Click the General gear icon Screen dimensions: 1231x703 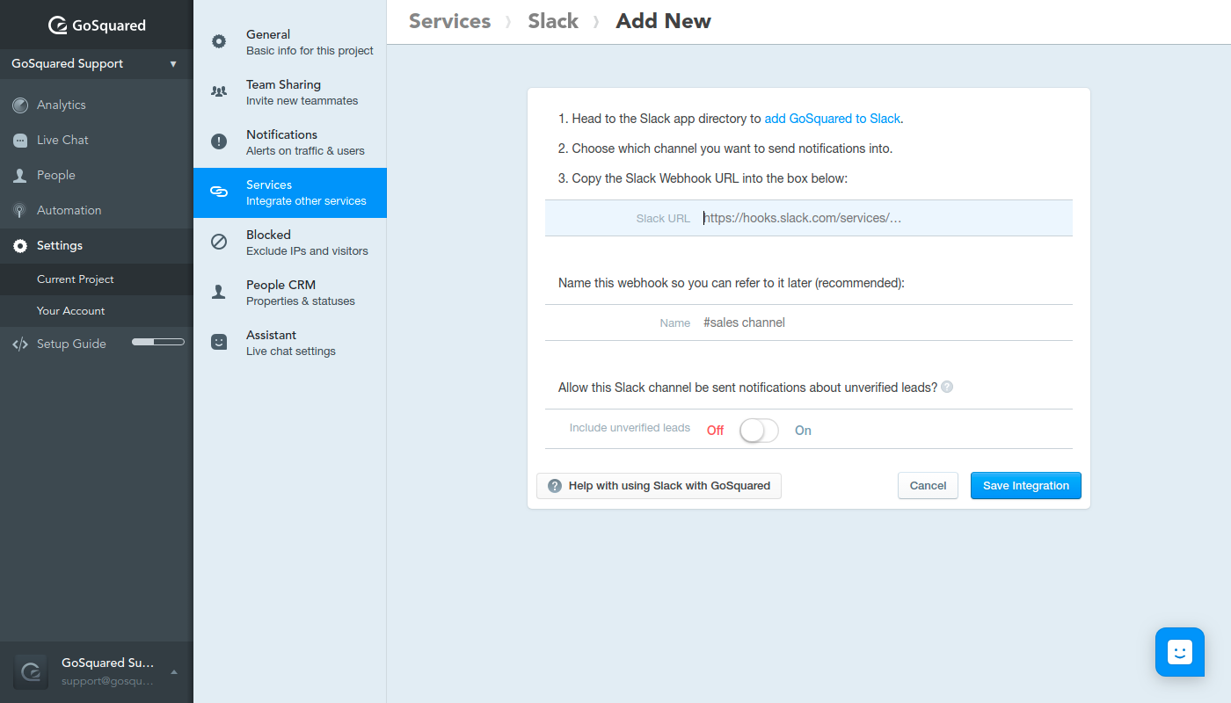[219, 41]
